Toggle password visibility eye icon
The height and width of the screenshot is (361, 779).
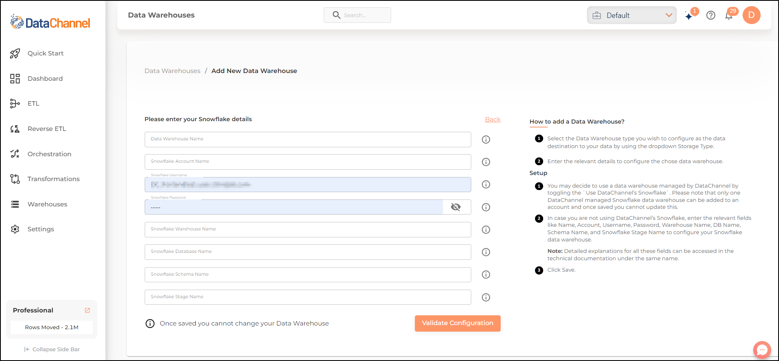[x=456, y=207]
